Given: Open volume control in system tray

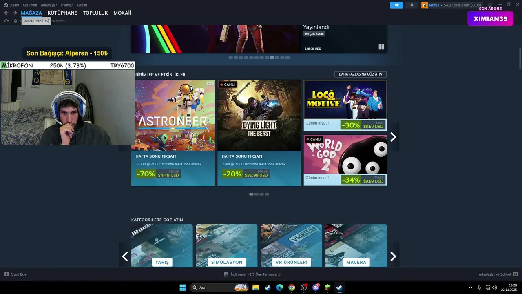Looking at the screenshot, I should coord(495,287).
